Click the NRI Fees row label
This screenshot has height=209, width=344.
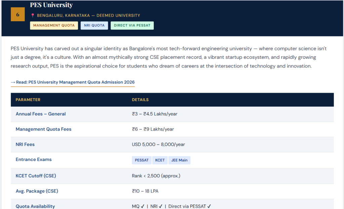25,144
